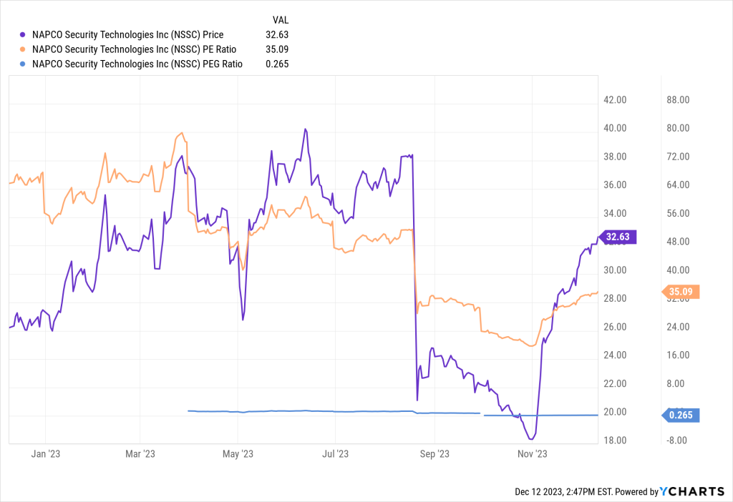Click the 42.00 price axis label
733x502 pixels.
point(616,100)
